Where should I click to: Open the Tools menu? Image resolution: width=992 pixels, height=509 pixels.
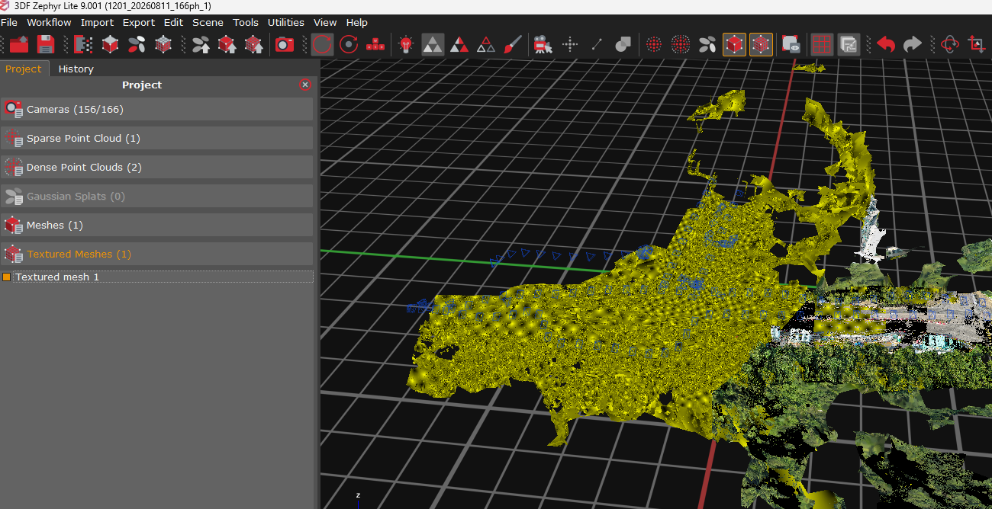[x=246, y=22]
